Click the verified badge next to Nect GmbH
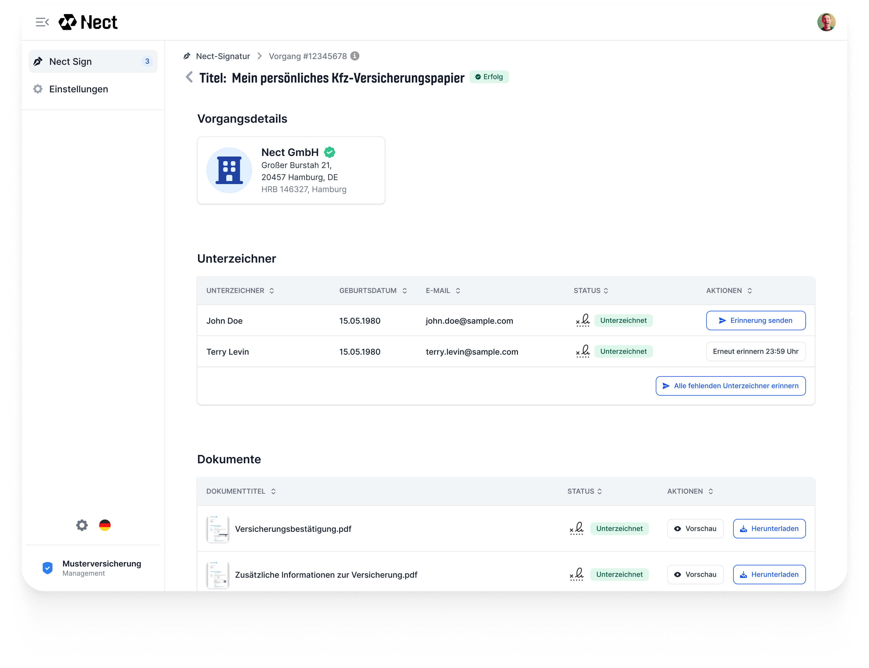869x668 pixels. [x=330, y=152]
